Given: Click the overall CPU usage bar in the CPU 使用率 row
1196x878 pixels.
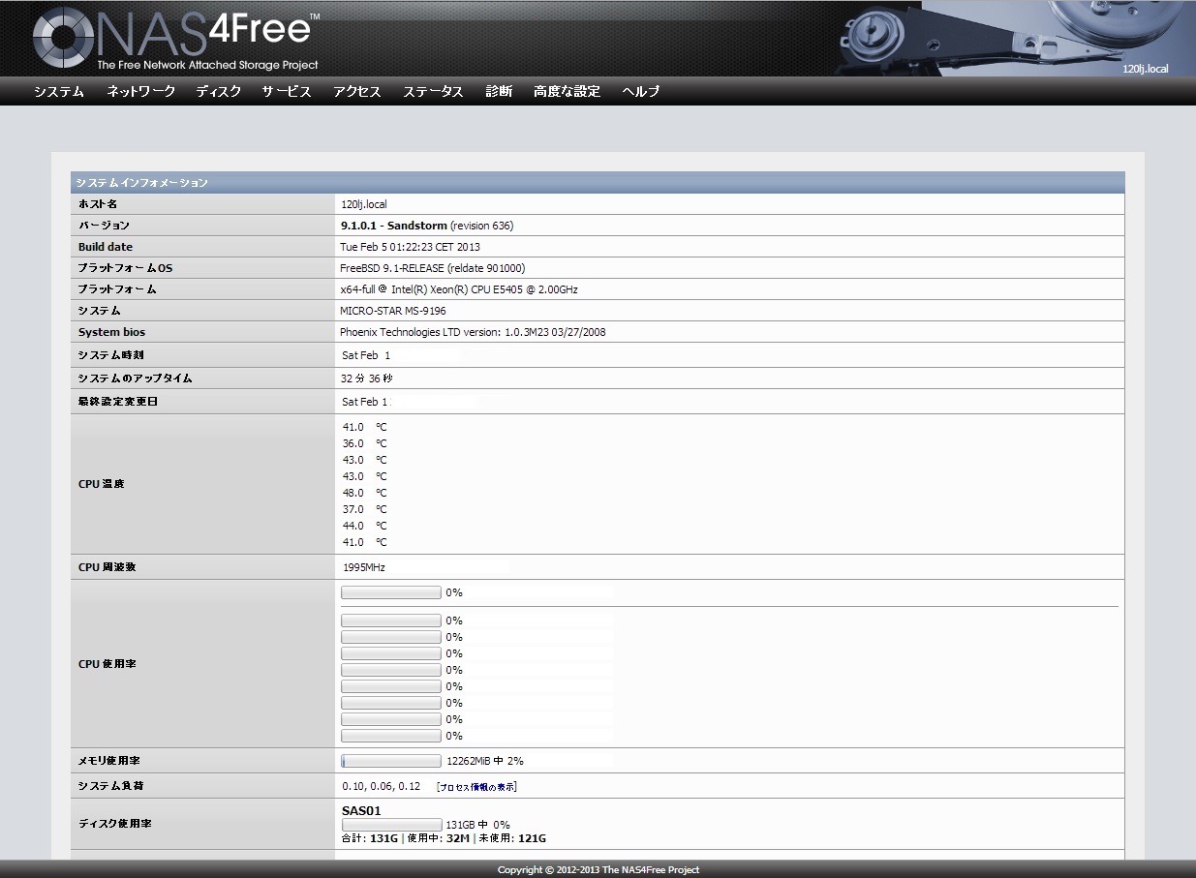Looking at the screenshot, I should 391,592.
